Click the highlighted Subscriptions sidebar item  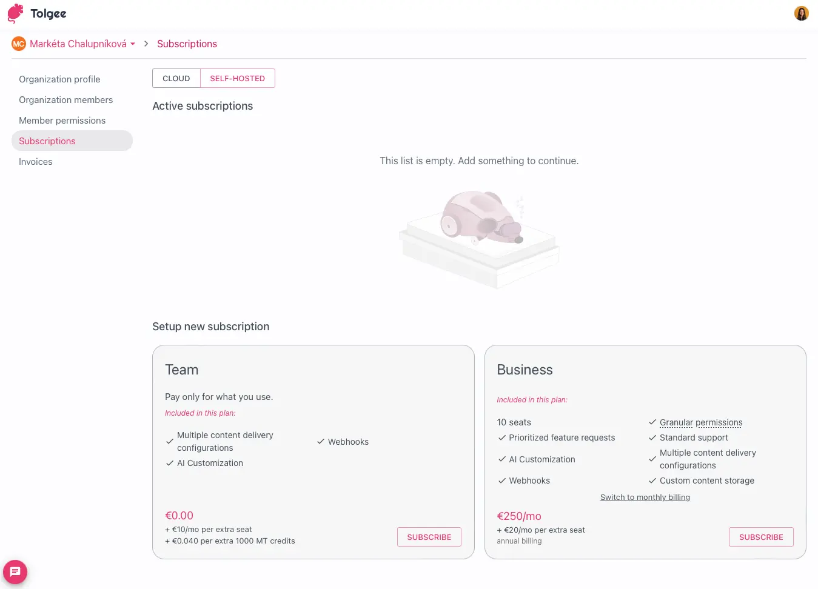click(47, 141)
